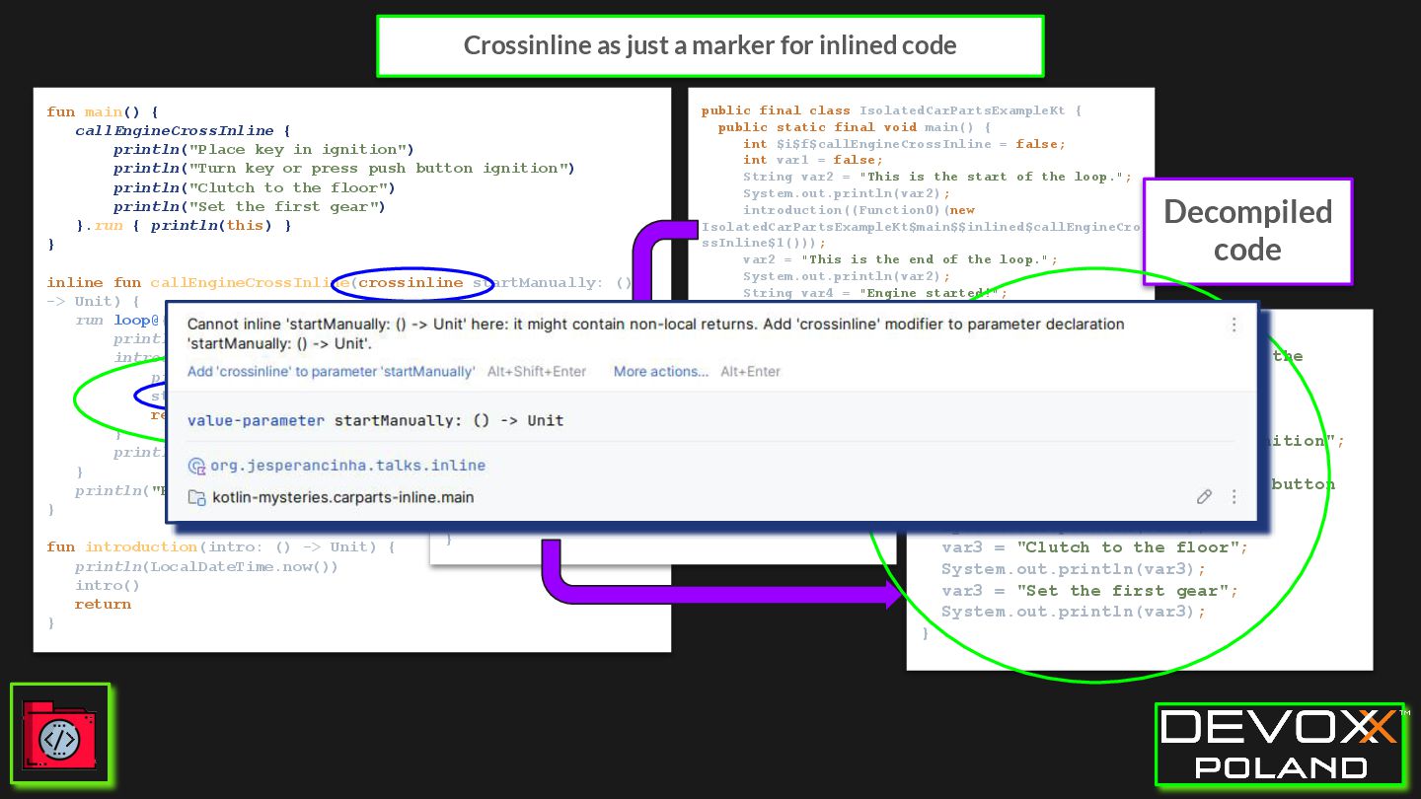
Task: Click 'public static final void main()' line
Action: [x=855, y=127]
